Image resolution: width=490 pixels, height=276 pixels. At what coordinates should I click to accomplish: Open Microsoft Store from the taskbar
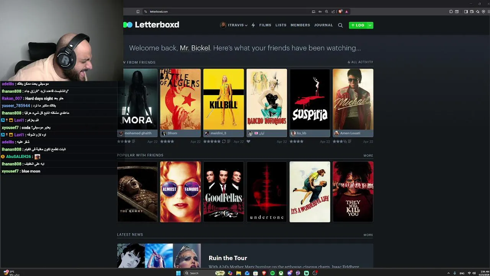(255, 273)
